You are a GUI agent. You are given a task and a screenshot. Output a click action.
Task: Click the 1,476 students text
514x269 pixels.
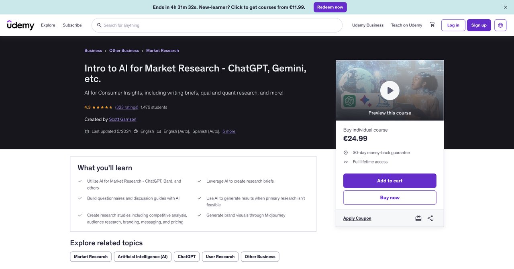click(154, 108)
